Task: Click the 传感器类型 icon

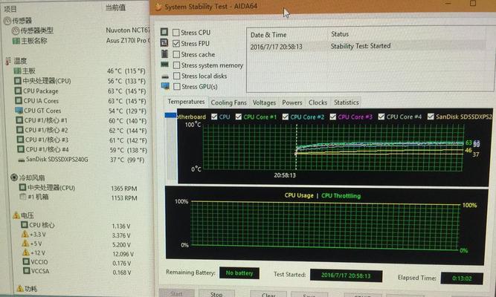Action: pos(16,30)
